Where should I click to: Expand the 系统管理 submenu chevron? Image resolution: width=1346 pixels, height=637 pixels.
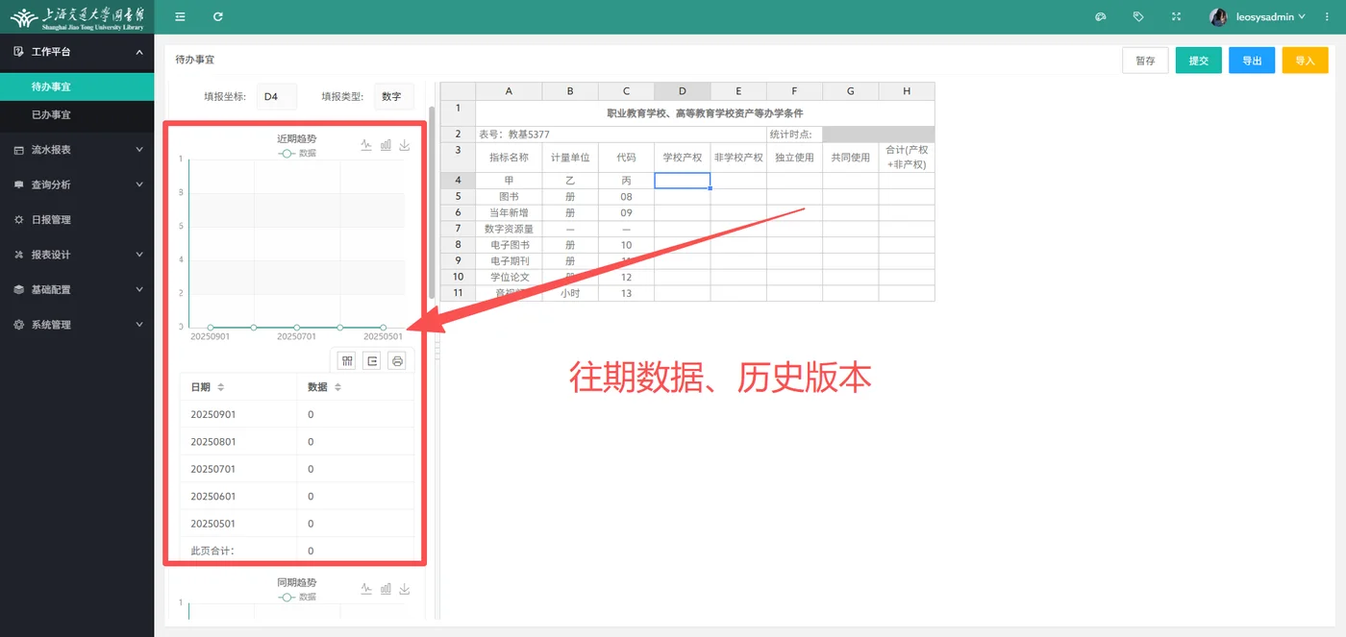click(139, 325)
